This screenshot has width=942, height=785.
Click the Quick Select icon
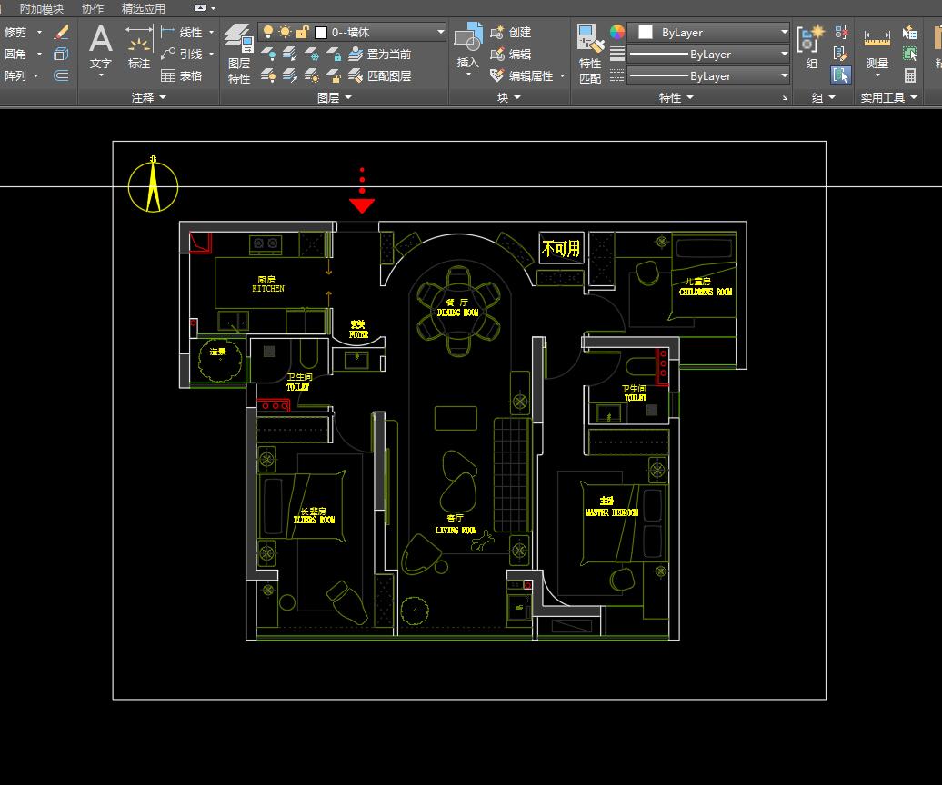tap(910, 33)
